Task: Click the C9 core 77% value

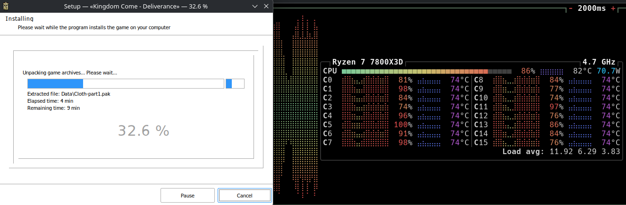Action: click(557, 89)
